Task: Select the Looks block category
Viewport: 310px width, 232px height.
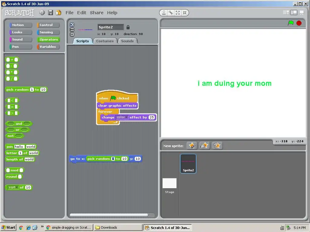Action: 21,32
